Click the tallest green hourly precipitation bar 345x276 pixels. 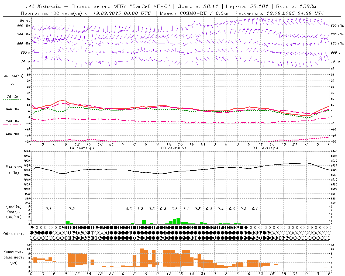(178, 221)
